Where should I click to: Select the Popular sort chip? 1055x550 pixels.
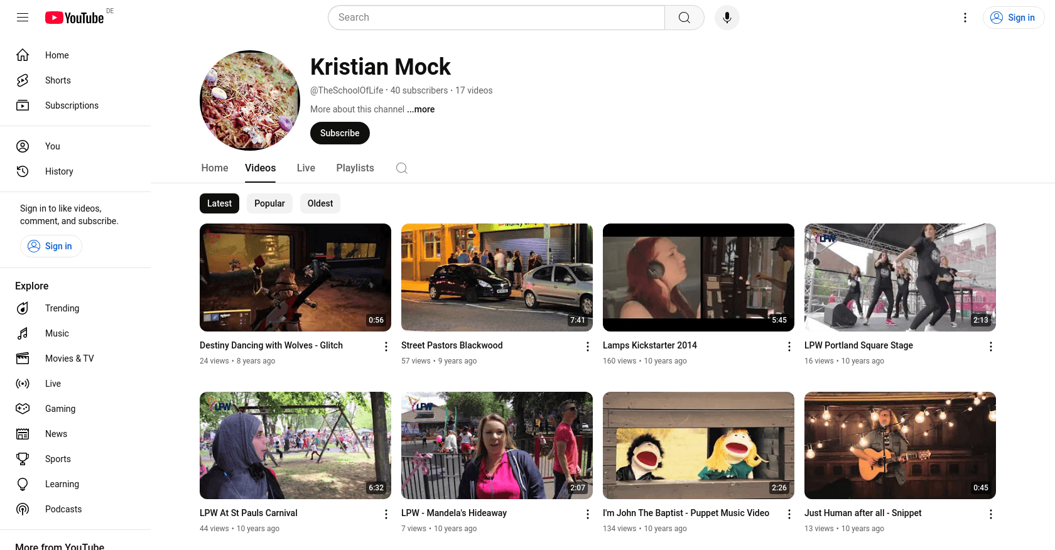(x=269, y=203)
